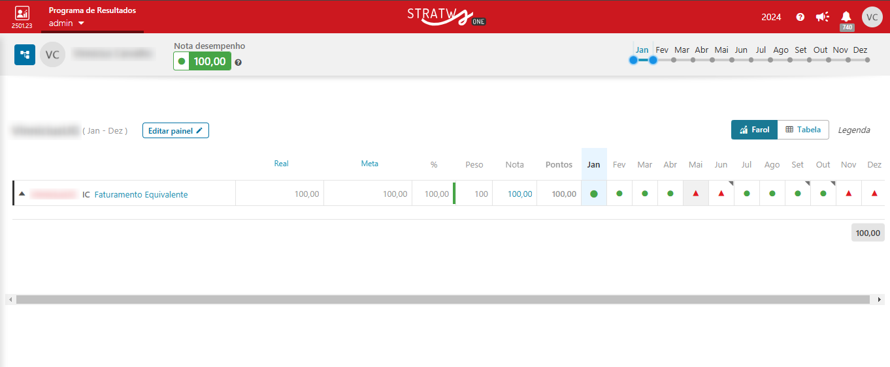
Task: Click the Peso value 100 cell
Action: 472,194
